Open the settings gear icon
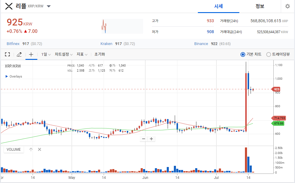 tap(288, 6)
